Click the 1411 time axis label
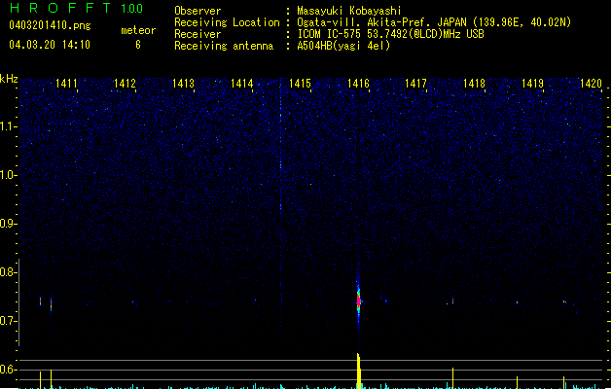This screenshot has width=612, height=389. click(x=66, y=84)
